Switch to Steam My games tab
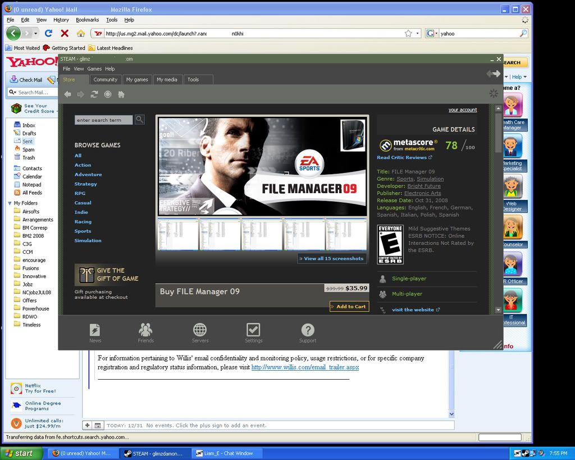 coord(137,80)
